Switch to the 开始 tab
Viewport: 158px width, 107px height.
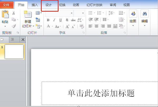21,5
